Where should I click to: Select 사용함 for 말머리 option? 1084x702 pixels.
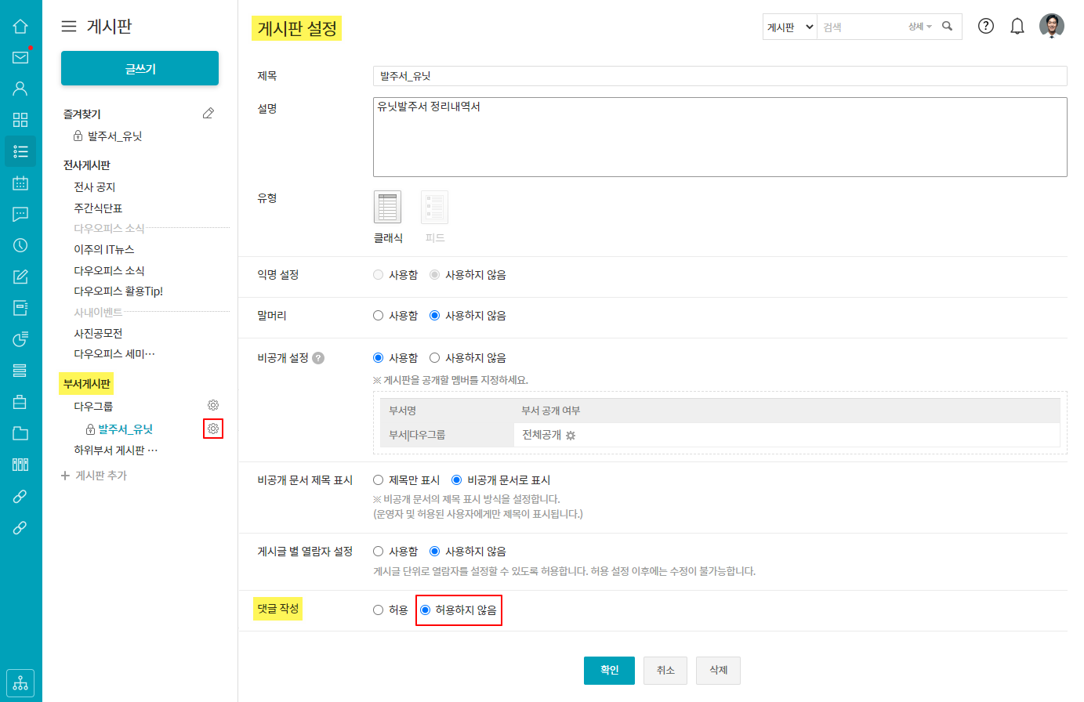(379, 316)
